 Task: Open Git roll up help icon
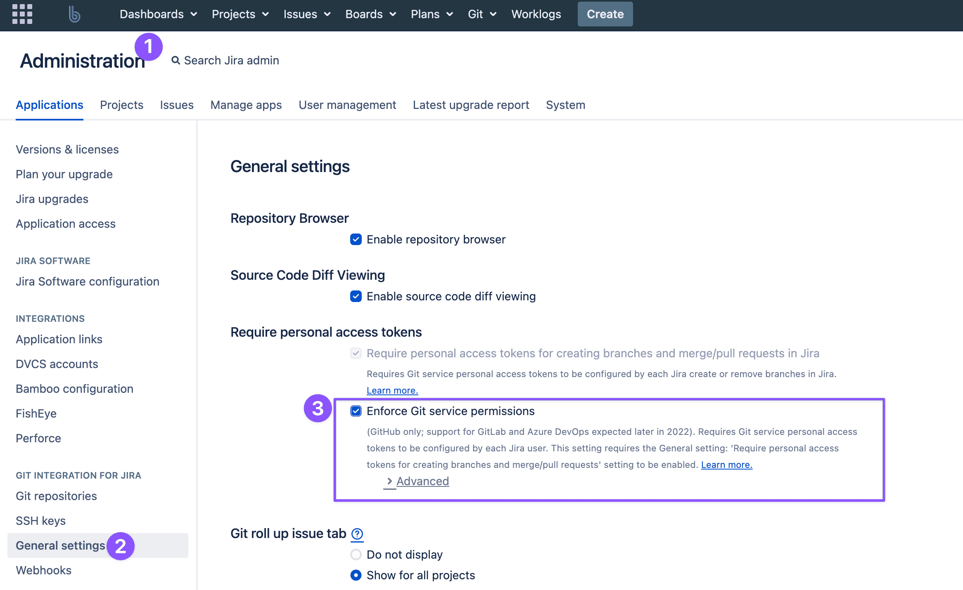[357, 534]
